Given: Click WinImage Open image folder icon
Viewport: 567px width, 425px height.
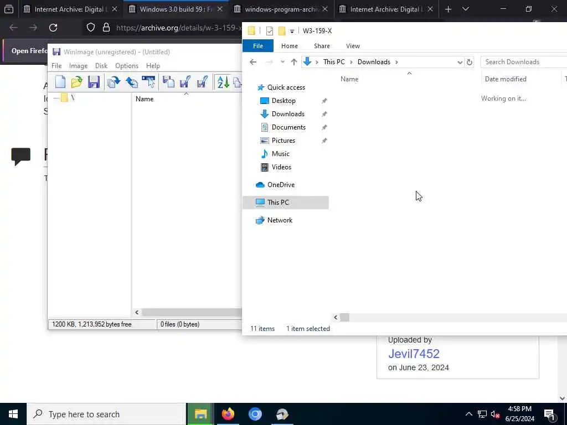Looking at the screenshot, I should coord(76,82).
